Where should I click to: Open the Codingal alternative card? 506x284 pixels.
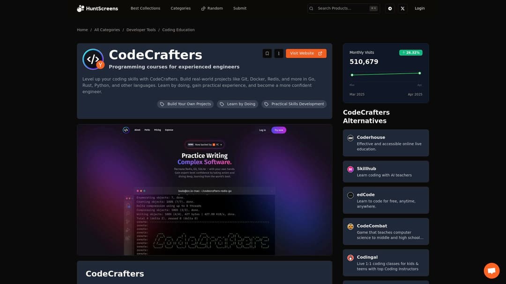[386, 263]
